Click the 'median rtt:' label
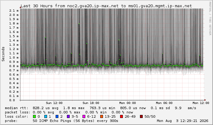This screenshot has width=213, height=125. pos(17,108)
